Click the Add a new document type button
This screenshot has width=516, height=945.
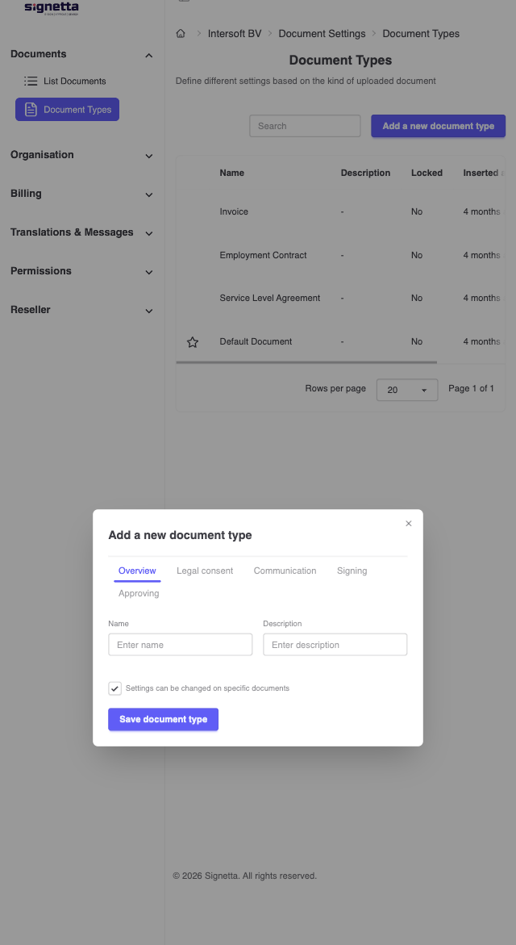pos(438,126)
